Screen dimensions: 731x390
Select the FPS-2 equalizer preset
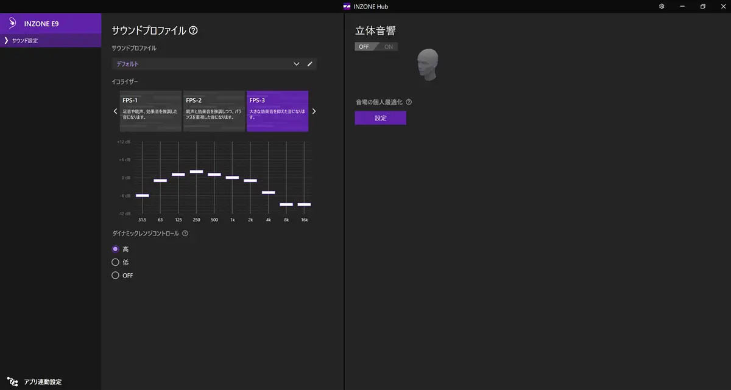pyautogui.click(x=214, y=111)
